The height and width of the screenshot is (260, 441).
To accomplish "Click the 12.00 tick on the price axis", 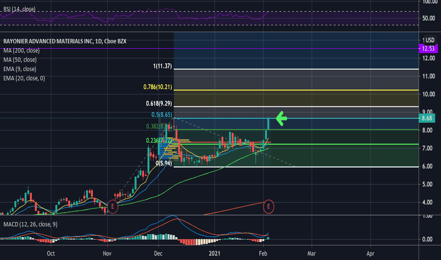I will (429, 58).
